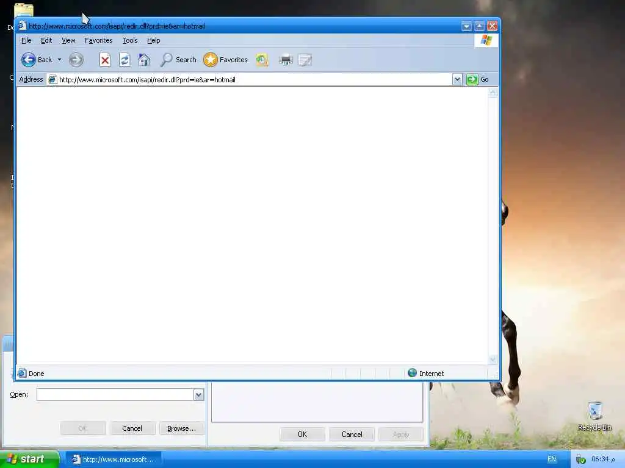Go to the Home page icon
The height and width of the screenshot is (468, 625).
(144, 60)
